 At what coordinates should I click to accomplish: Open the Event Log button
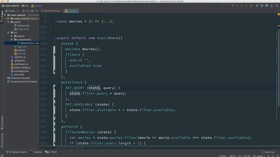[x=268, y=152]
